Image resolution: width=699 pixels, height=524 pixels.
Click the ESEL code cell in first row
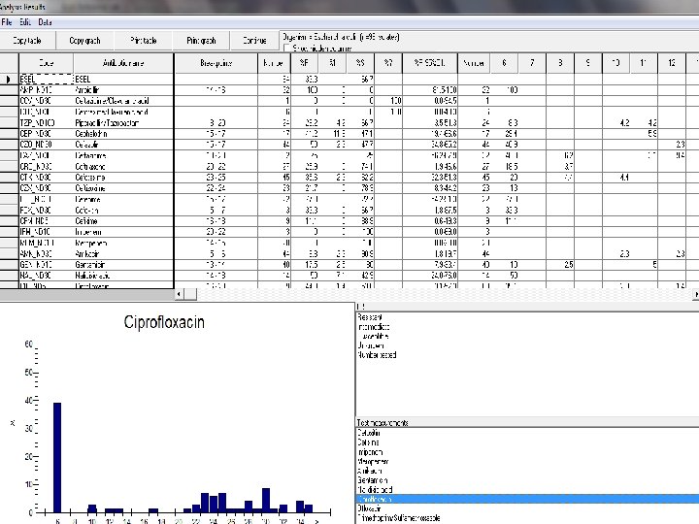[x=46, y=80]
